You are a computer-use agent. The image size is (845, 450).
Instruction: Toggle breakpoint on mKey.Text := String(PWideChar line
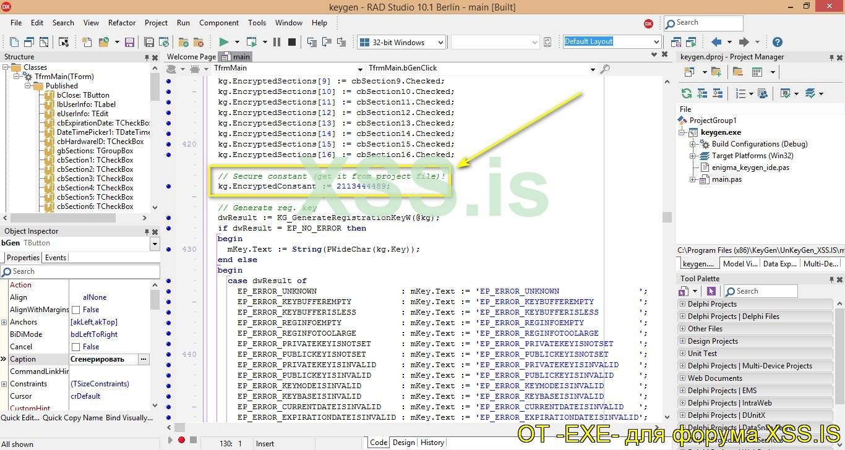169,249
